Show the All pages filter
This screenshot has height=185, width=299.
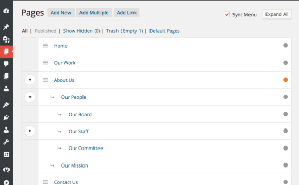(25, 31)
